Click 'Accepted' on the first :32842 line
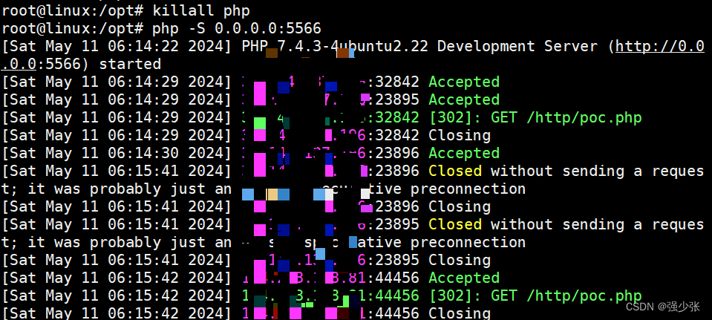712x320 pixels. 464,82
